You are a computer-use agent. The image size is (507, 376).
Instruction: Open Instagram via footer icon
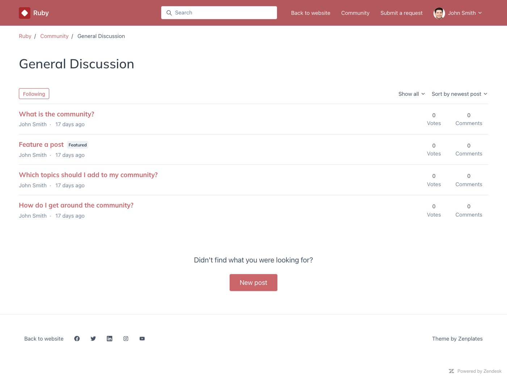(126, 339)
